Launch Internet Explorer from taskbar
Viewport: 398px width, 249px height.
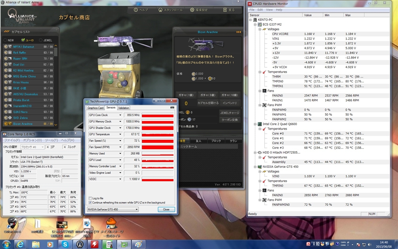pos(20,244)
